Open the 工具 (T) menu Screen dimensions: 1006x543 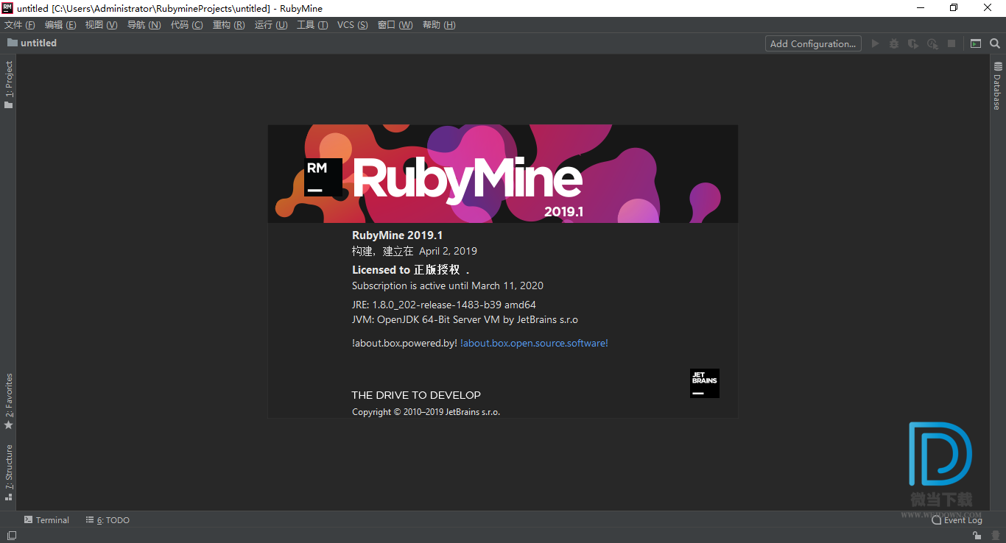312,25
